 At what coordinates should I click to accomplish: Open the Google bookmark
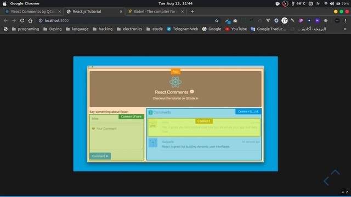pos(212,29)
